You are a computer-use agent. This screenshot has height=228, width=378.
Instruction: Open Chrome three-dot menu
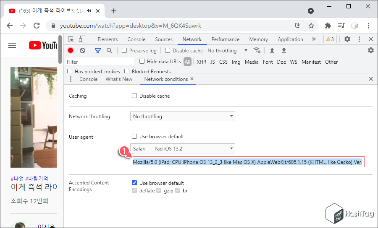coord(368,26)
